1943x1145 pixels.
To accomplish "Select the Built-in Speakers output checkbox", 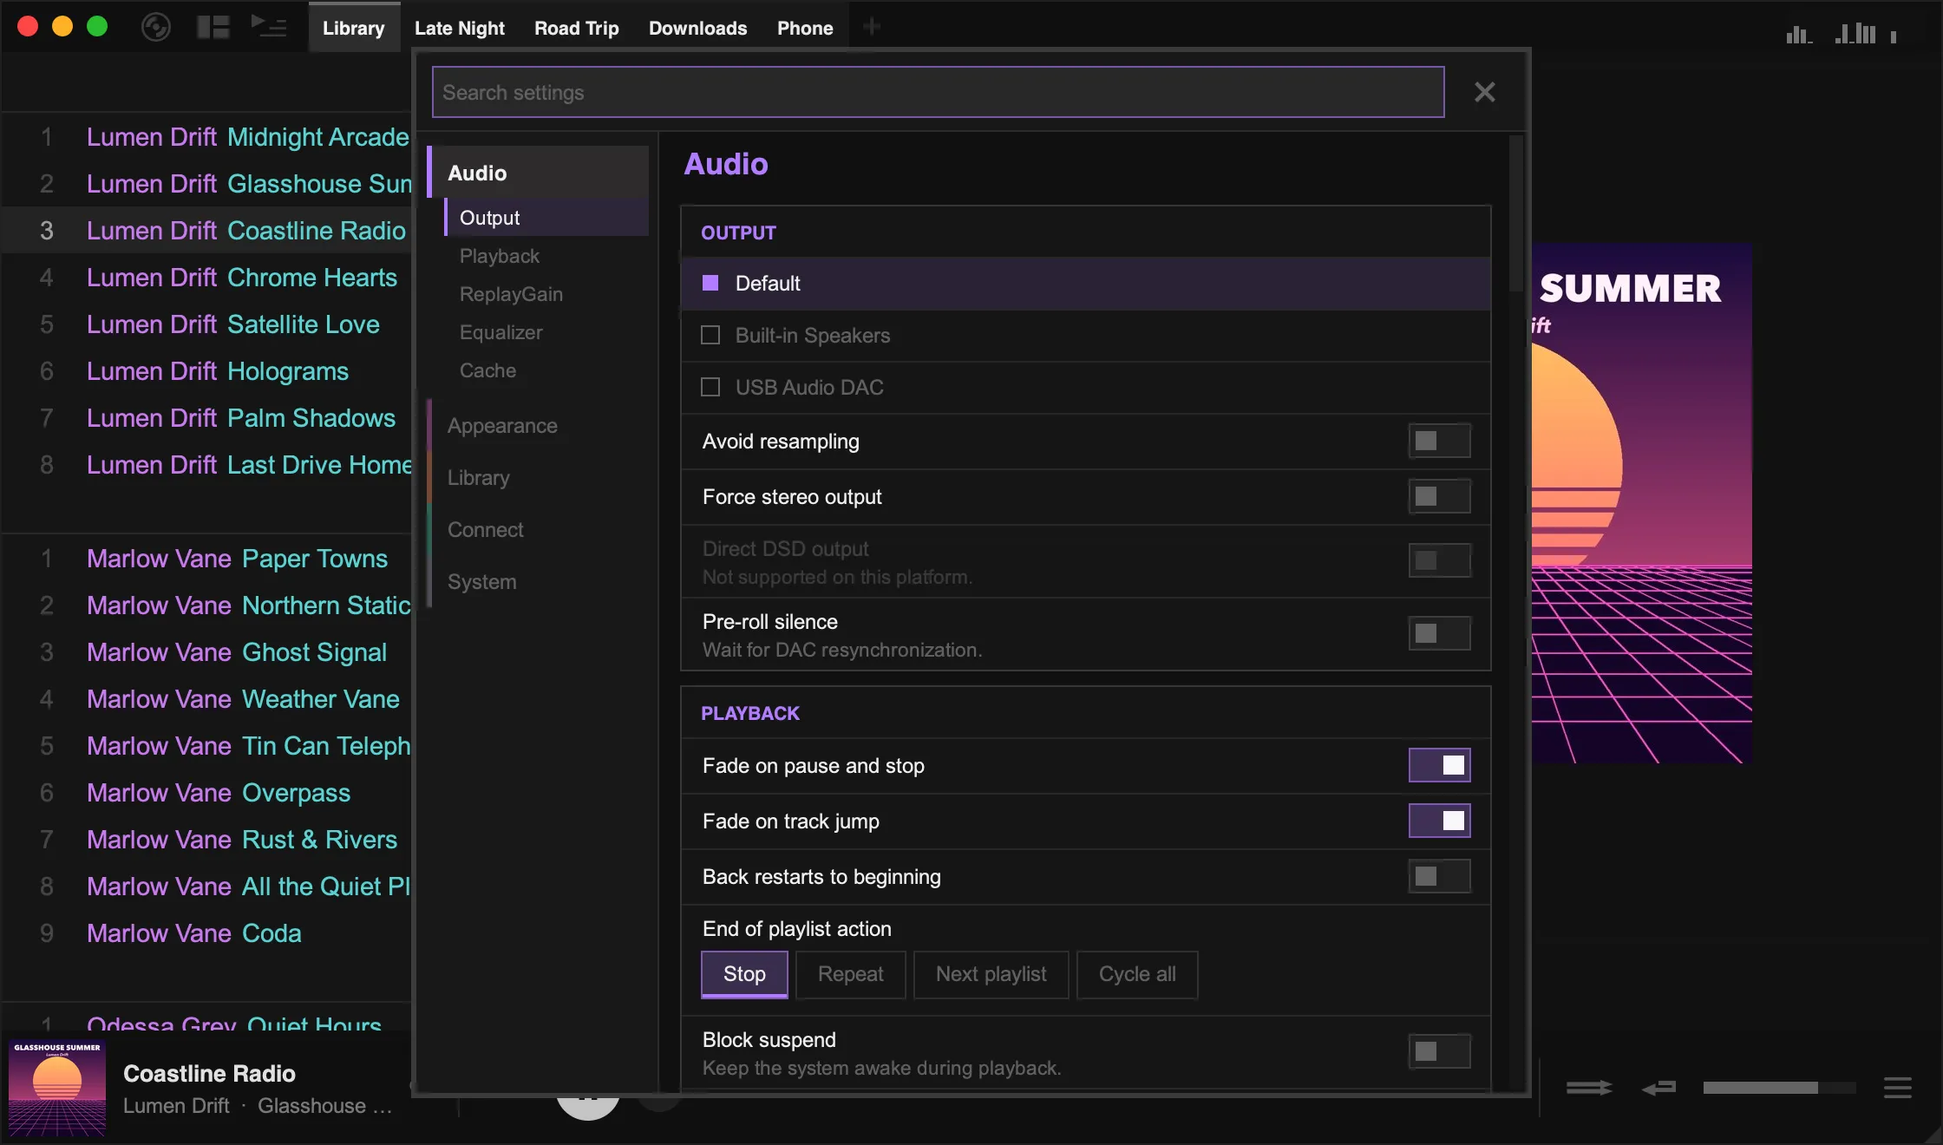I will [710, 335].
